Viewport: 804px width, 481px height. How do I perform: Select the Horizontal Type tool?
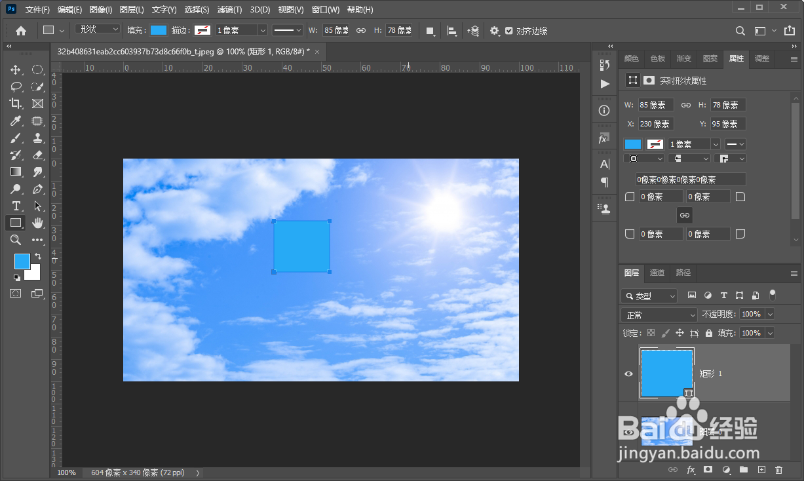point(16,206)
